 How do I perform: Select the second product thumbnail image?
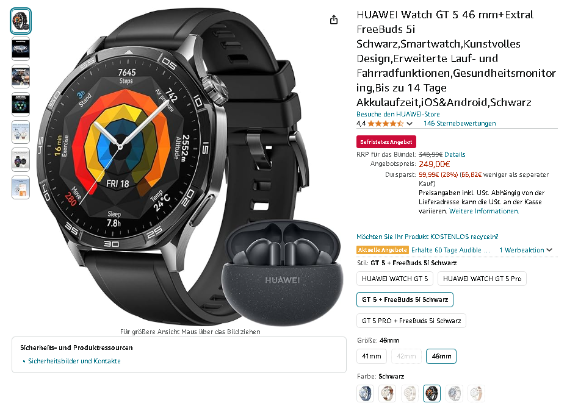coord(21,49)
